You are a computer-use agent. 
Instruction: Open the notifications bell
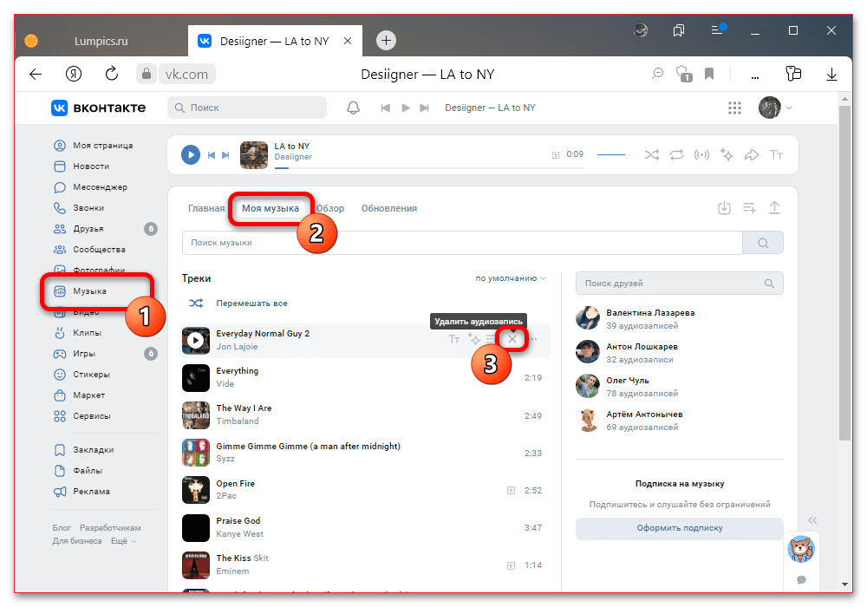click(354, 108)
